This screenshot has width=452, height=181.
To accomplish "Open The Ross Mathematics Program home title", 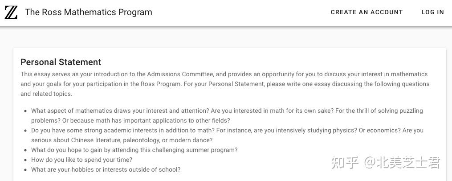I will coord(89,12).
